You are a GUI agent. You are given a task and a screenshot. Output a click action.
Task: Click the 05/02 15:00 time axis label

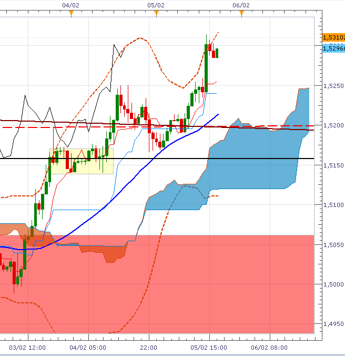click(209, 348)
